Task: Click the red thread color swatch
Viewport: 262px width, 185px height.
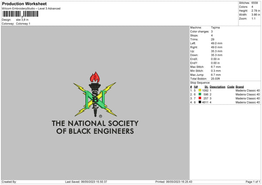Action: (200, 98)
